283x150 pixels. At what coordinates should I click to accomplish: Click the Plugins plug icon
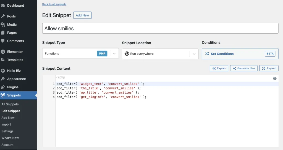[3, 87]
